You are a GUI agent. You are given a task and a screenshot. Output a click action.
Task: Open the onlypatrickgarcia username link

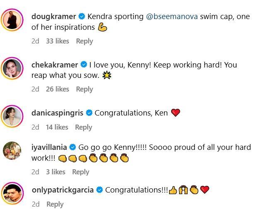pyautogui.click(x=63, y=190)
